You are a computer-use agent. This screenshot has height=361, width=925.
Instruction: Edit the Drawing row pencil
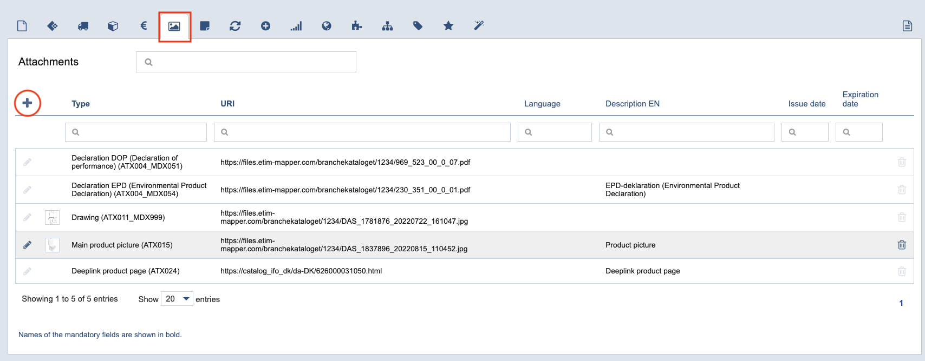[27, 217]
